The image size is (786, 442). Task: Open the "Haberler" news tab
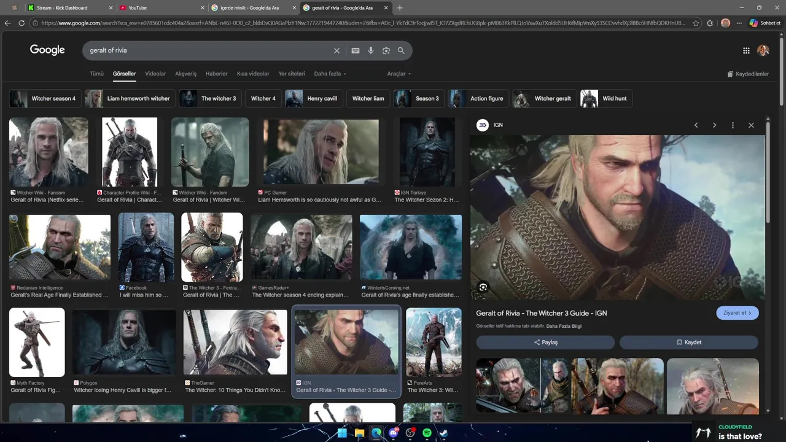coord(217,74)
